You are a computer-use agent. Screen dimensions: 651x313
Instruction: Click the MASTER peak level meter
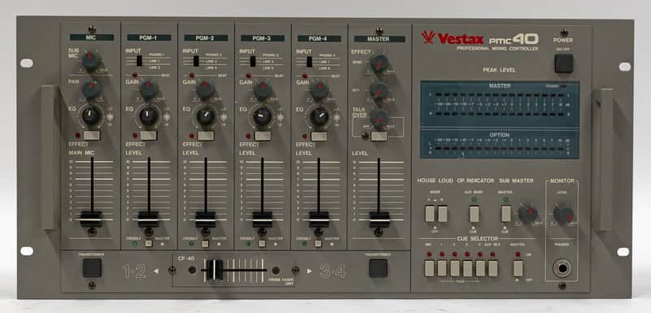500,104
